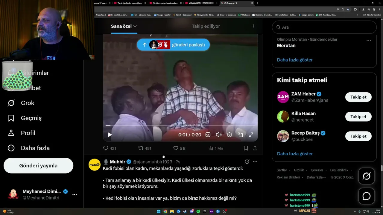This screenshot has height=215, width=383.
Task: Open Grok actions on the Muhbir post
Action: pos(247,162)
